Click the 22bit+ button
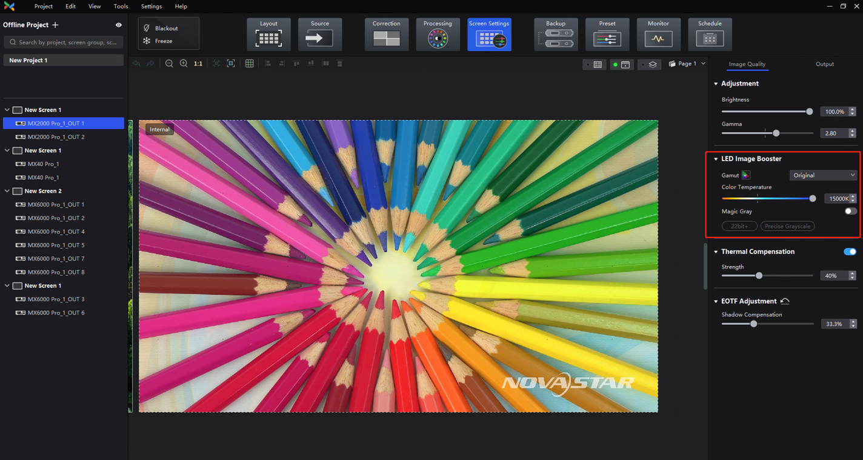This screenshot has height=460, width=863. click(x=739, y=226)
